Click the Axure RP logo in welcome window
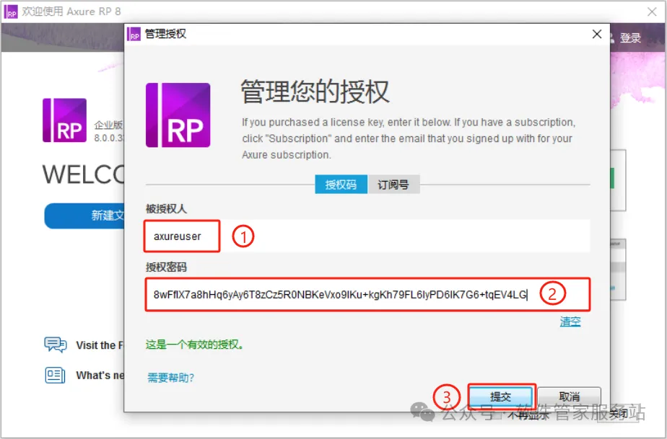 coord(65,120)
